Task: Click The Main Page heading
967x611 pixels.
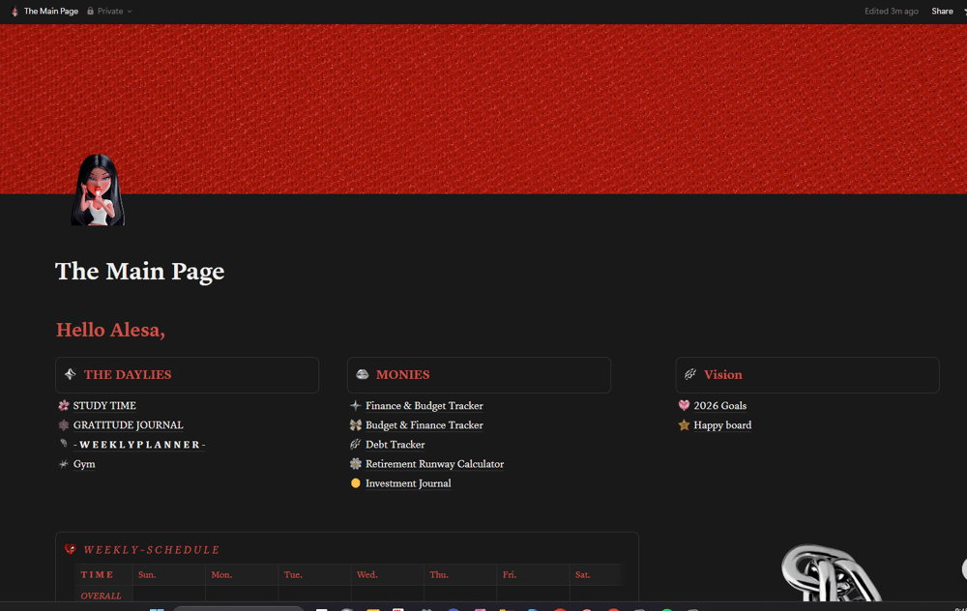Action: click(x=140, y=272)
